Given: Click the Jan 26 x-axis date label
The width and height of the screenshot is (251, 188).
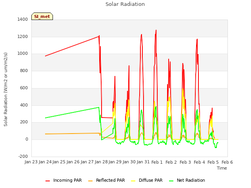Looking at the screenshot, I should 73,162.
